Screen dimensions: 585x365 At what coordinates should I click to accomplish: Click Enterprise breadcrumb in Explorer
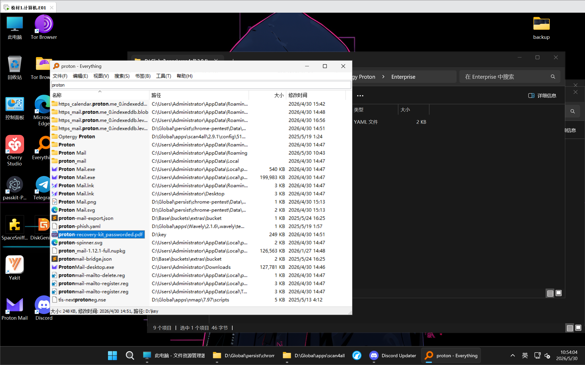coord(403,77)
